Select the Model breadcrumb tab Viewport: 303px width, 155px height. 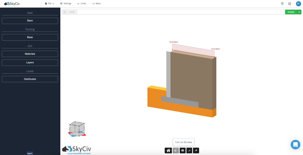pos(72,12)
